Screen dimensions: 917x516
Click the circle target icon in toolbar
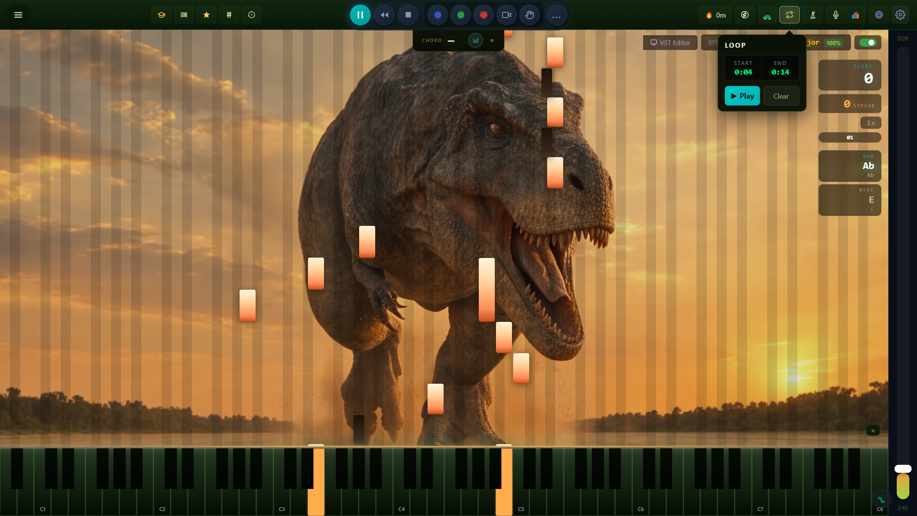click(x=252, y=15)
